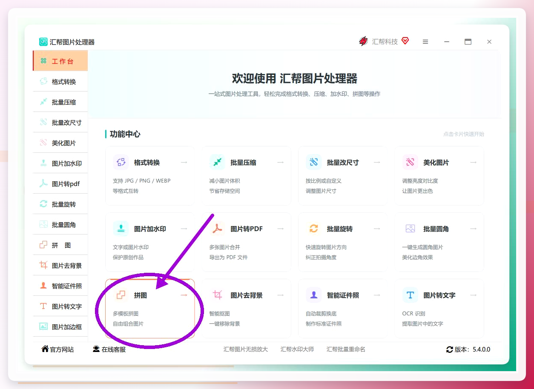Viewport: 534px width, 389px height.
Task: Click the 批量圆角 sidebar icon
Action: coord(43,224)
